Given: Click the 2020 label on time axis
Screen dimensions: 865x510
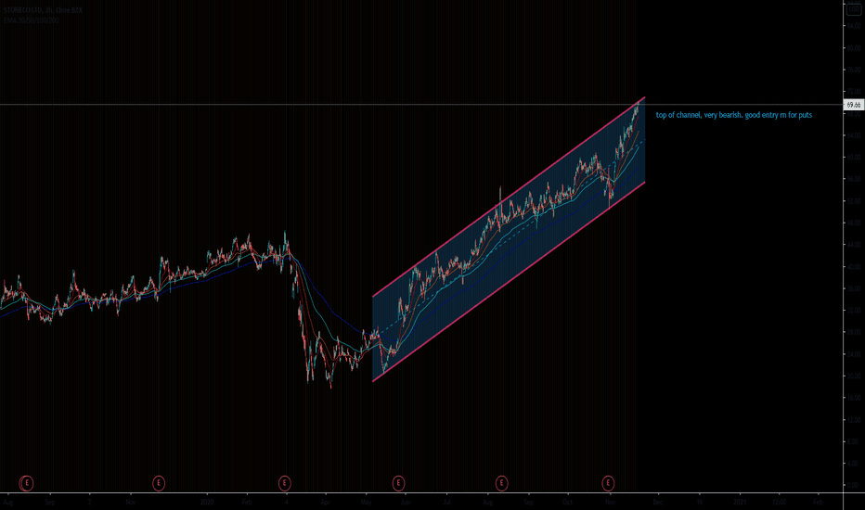Looking at the screenshot, I should (x=207, y=503).
